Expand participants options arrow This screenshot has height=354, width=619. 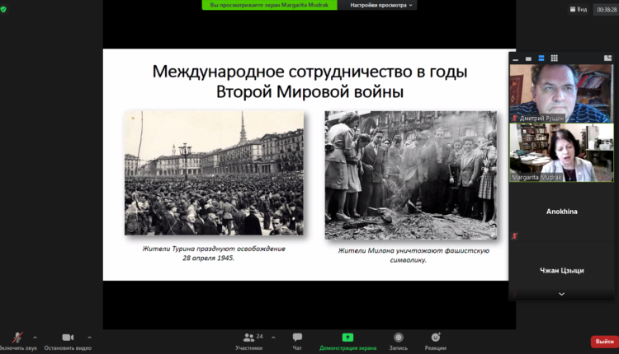point(273,338)
